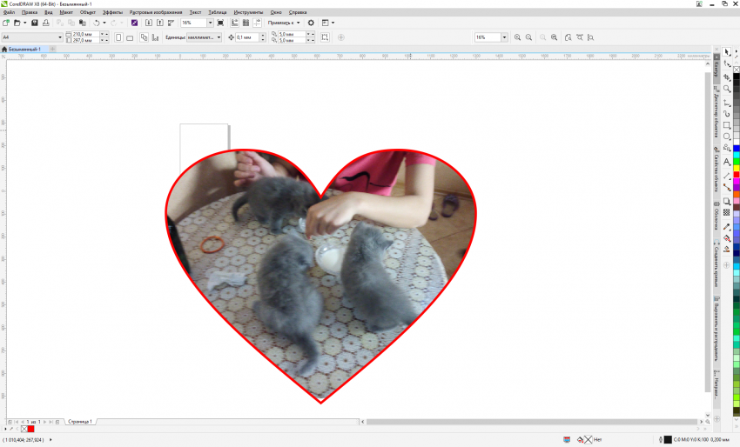The height and width of the screenshot is (447, 740).
Task: Toggle show guidelines button
Action: 257,23
